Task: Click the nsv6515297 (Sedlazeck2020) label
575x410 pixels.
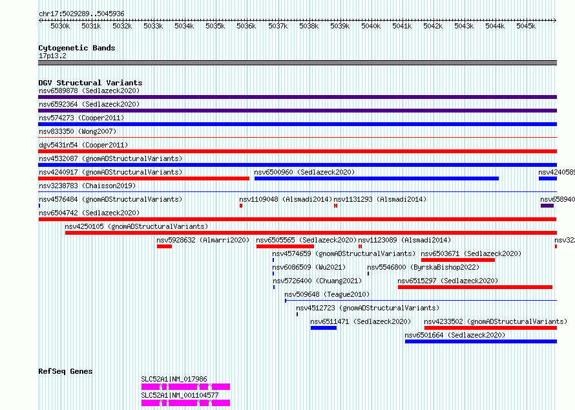Action: click(448, 281)
